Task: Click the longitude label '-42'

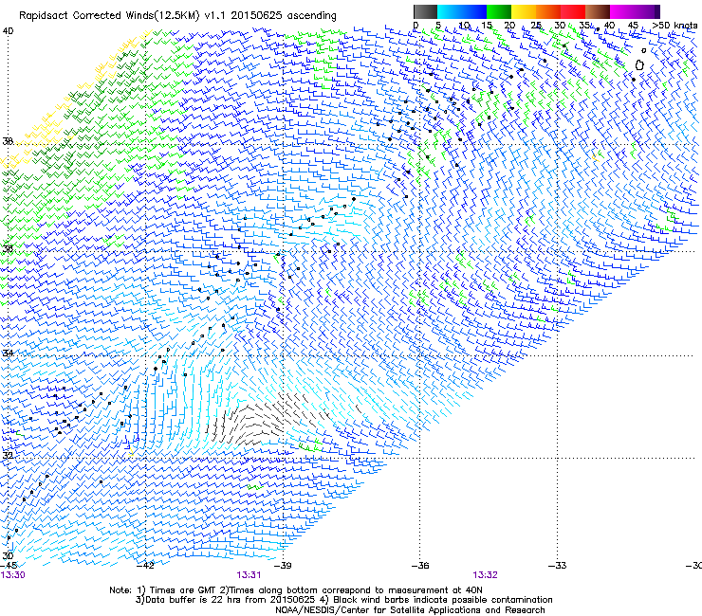Action: [x=145, y=566]
